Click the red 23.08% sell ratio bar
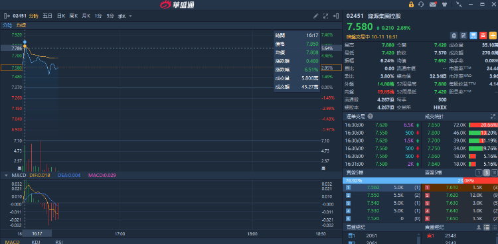This screenshot has height=244, width=498. pos(481,180)
